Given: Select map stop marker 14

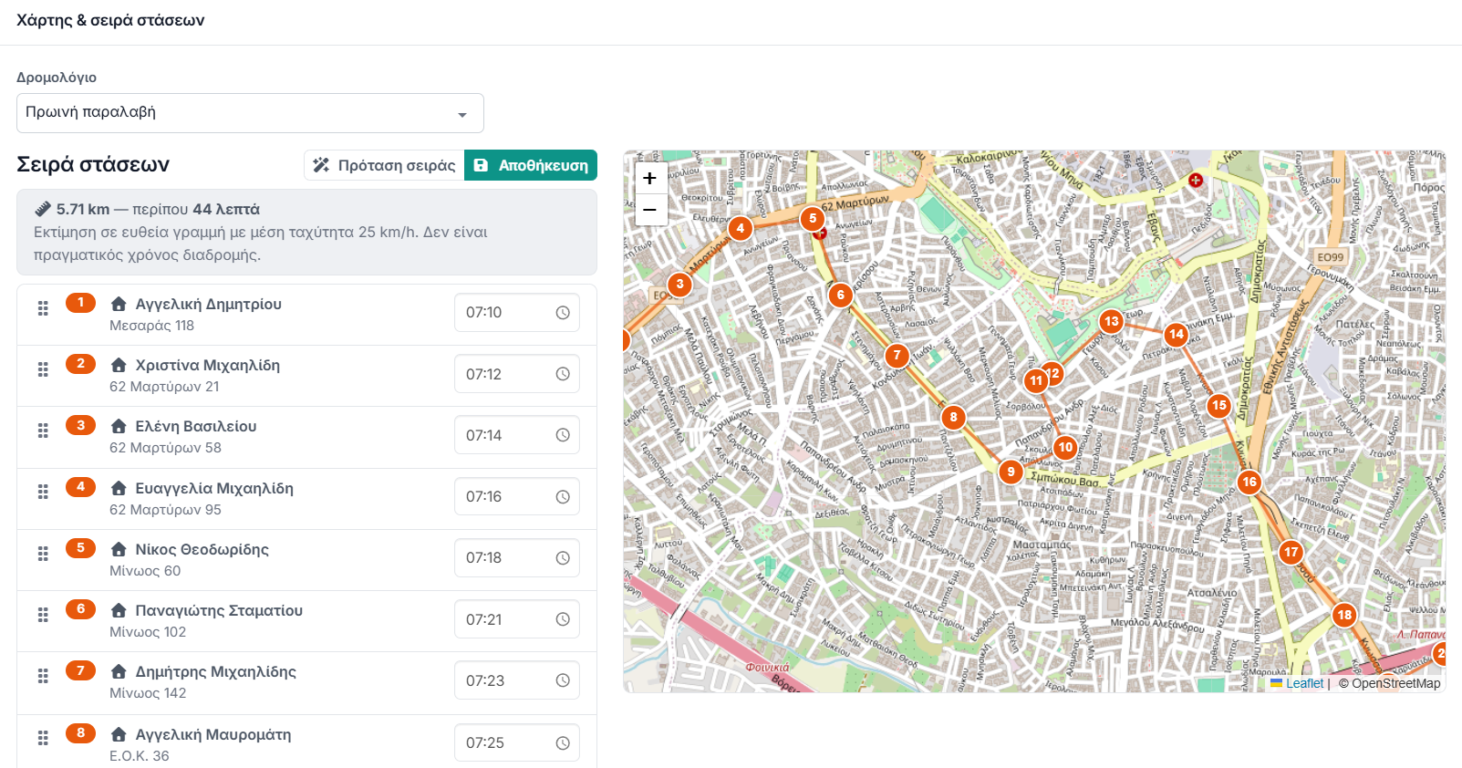Looking at the screenshot, I should click(1177, 335).
